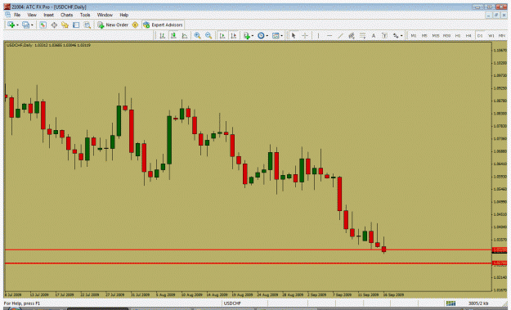Open the Profiles toolbar icon
This screenshot has width=511, height=310.
25,25
